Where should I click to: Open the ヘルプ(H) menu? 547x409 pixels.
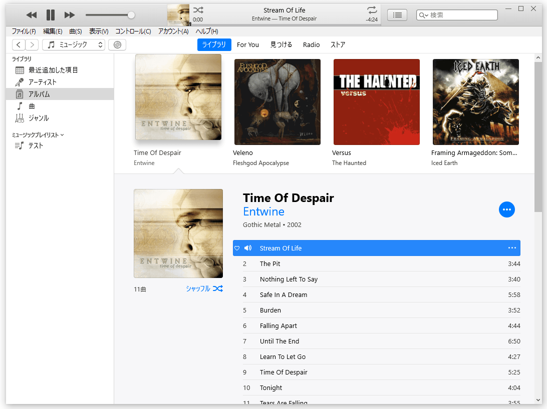(206, 31)
